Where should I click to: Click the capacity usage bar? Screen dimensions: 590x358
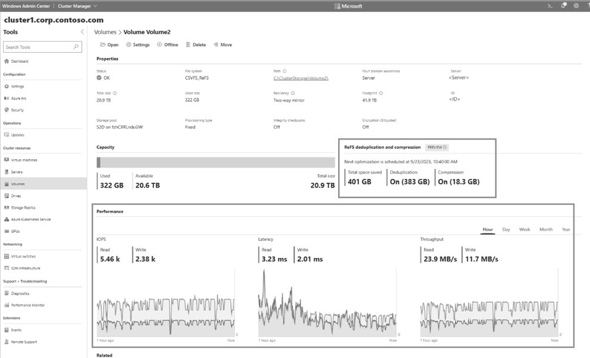pos(215,162)
